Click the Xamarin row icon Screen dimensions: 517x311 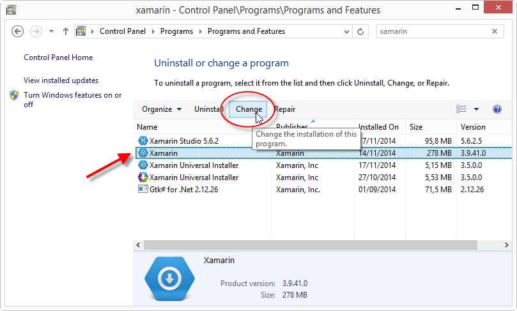point(143,153)
